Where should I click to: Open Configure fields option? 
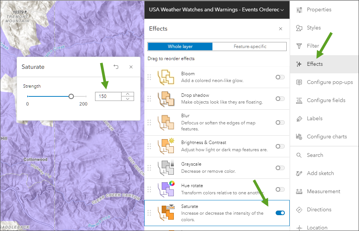pyautogui.click(x=326, y=101)
